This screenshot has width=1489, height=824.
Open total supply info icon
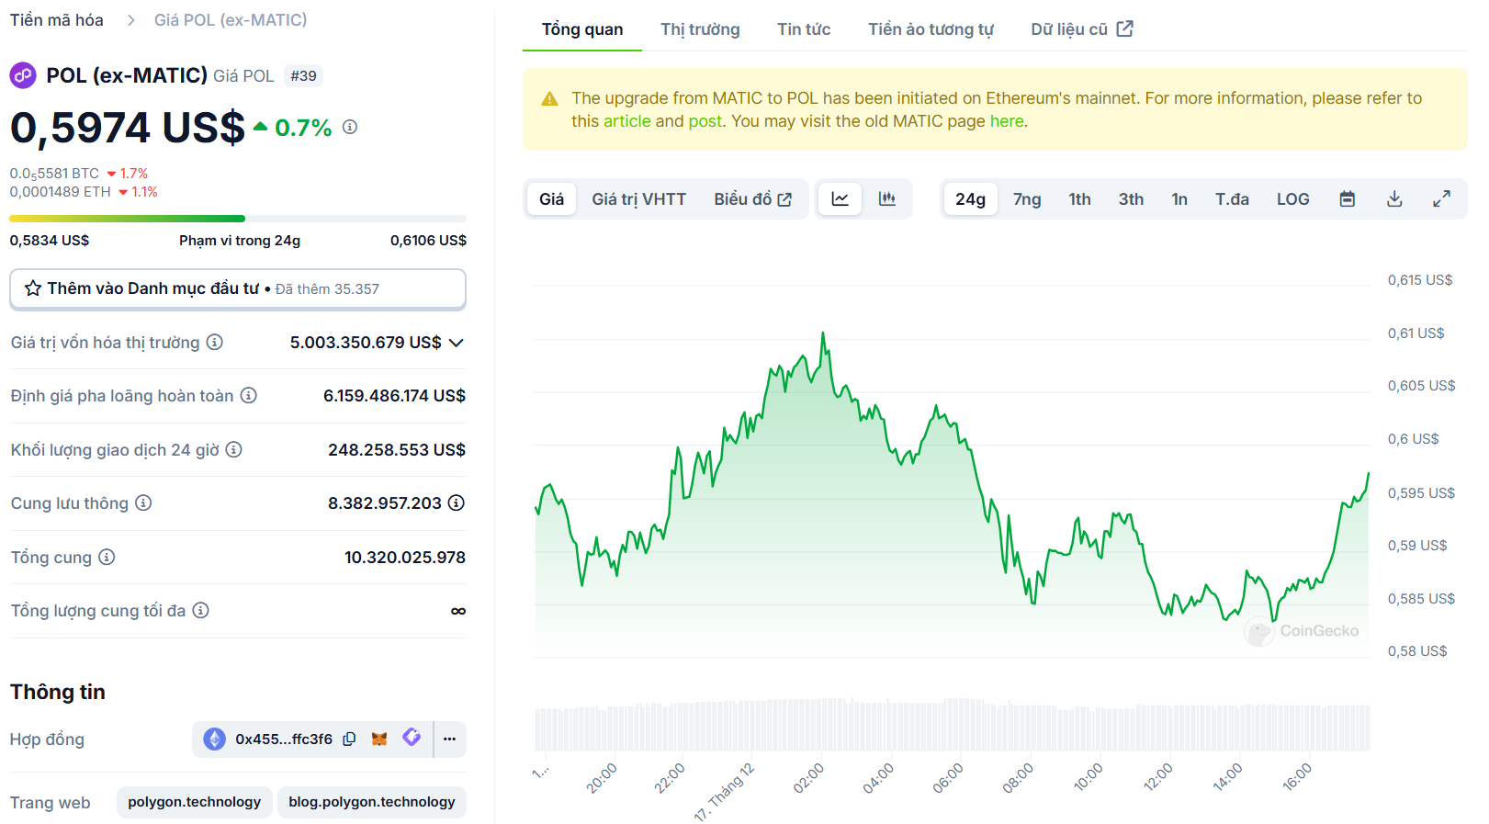tap(107, 557)
